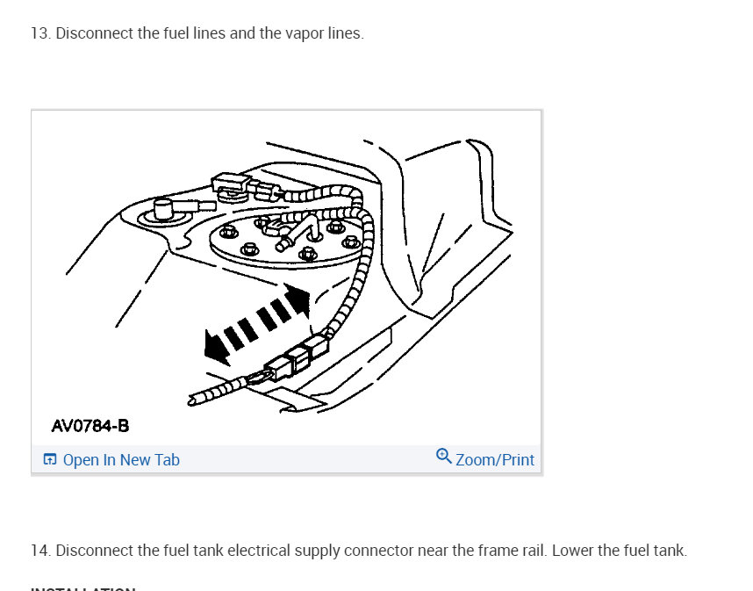Click the round fuel pump flange plate
This screenshot has width=753, height=591.
pyautogui.click(x=287, y=241)
